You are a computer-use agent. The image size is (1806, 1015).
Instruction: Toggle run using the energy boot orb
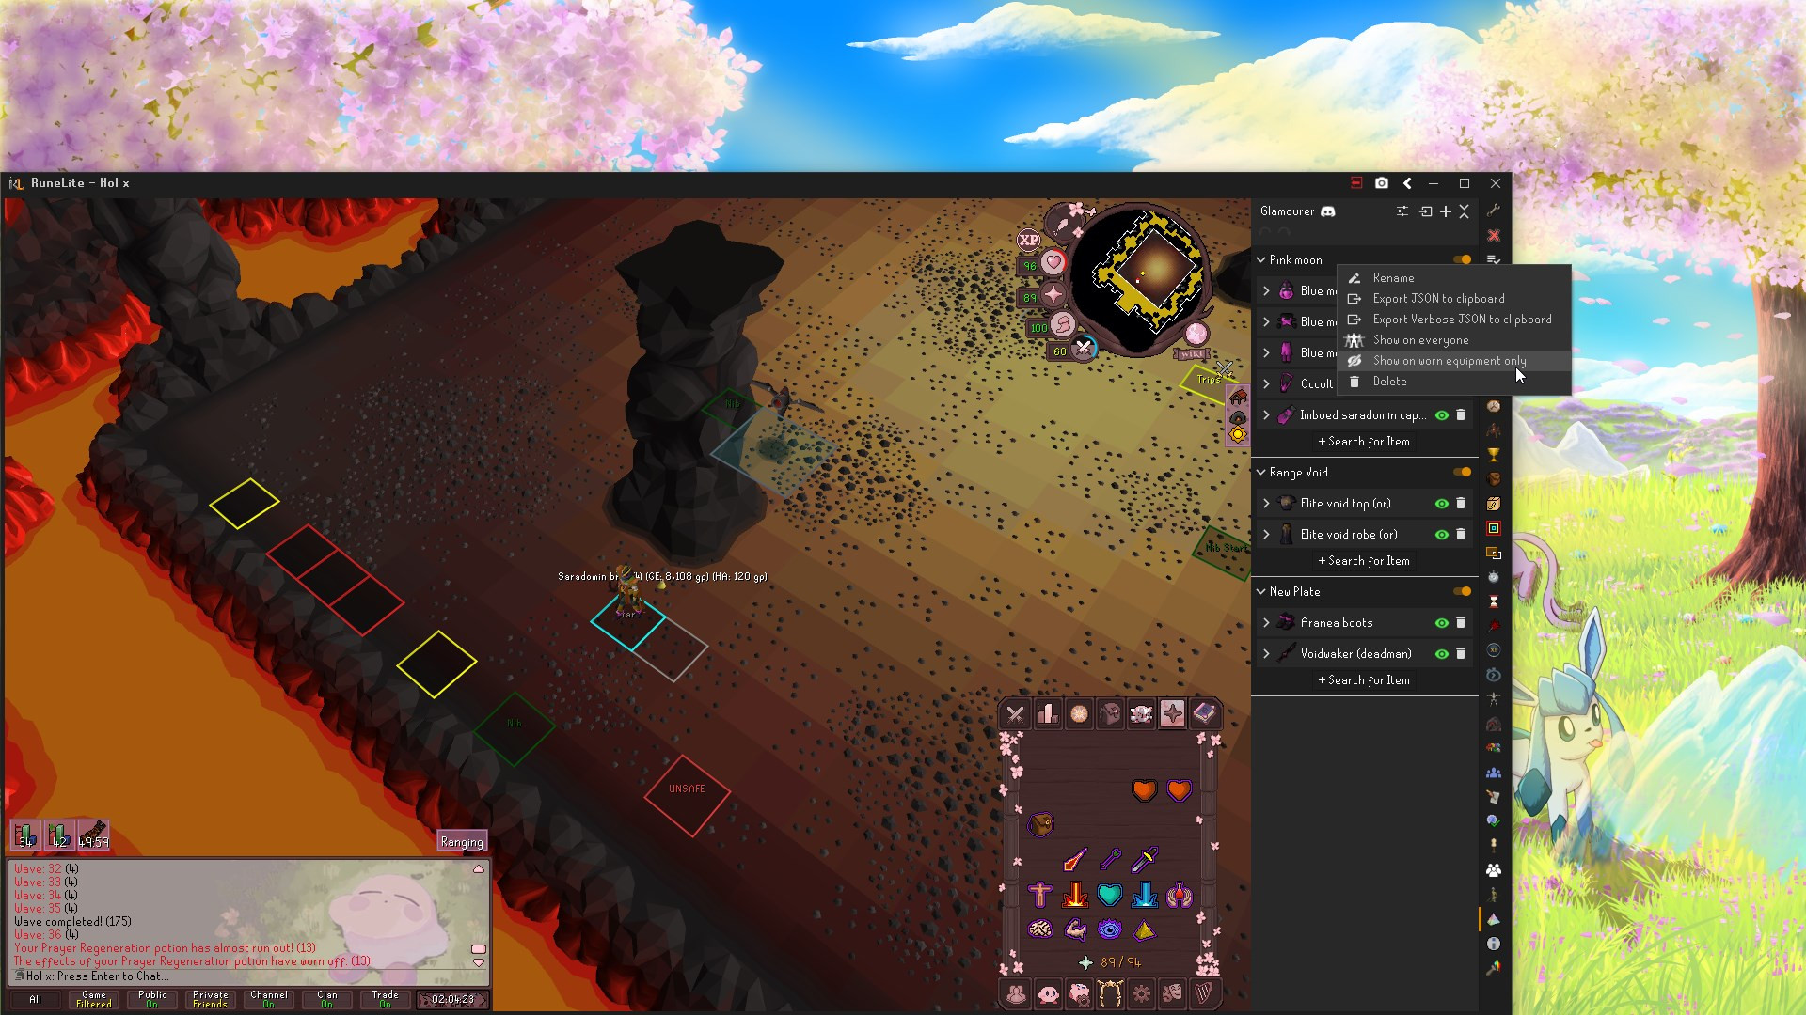(x=1062, y=325)
